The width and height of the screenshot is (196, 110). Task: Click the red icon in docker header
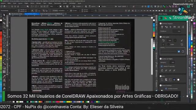click(165, 18)
